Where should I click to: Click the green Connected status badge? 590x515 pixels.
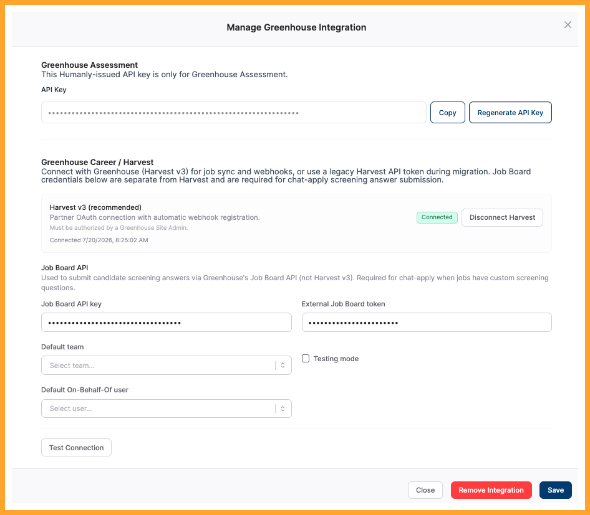pyautogui.click(x=437, y=217)
